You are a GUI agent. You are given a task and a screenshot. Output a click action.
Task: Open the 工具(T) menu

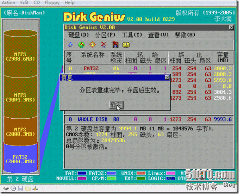click(131, 35)
